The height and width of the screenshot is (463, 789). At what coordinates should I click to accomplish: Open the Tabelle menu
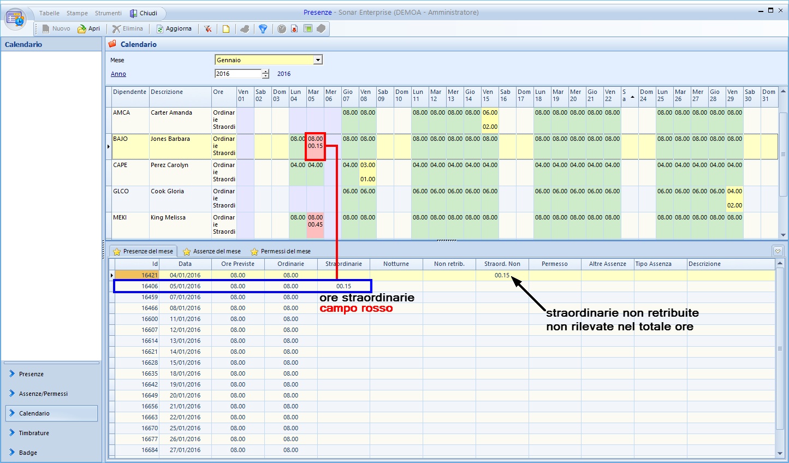[49, 13]
